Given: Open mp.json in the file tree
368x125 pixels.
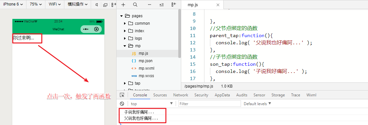Looking at the screenshot, I should click(x=146, y=61).
